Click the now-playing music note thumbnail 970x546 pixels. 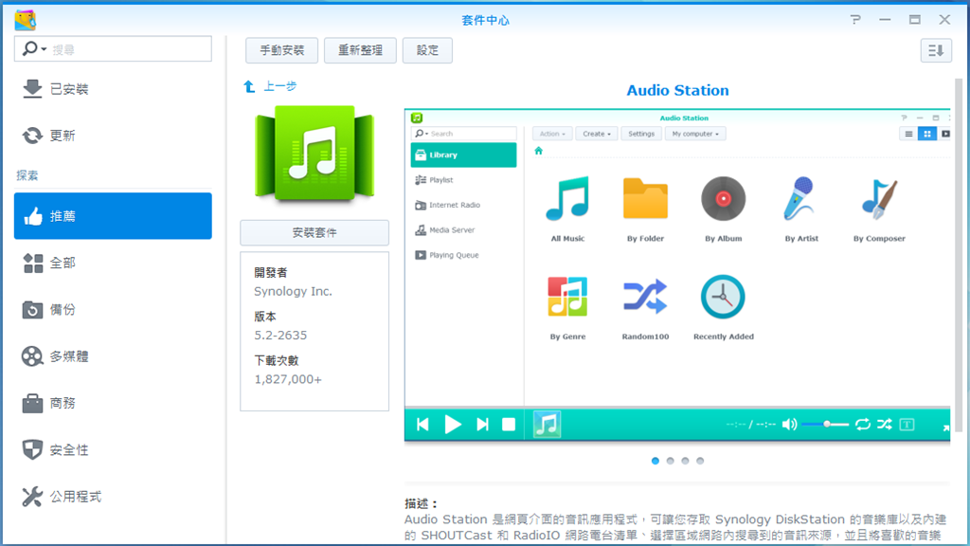click(x=547, y=425)
